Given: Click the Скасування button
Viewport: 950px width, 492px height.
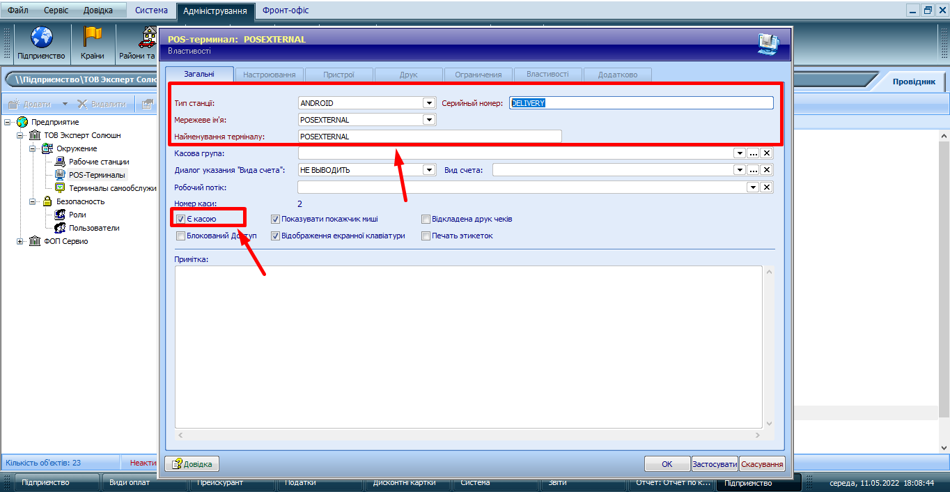Looking at the screenshot, I should pyautogui.click(x=762, y=464).
